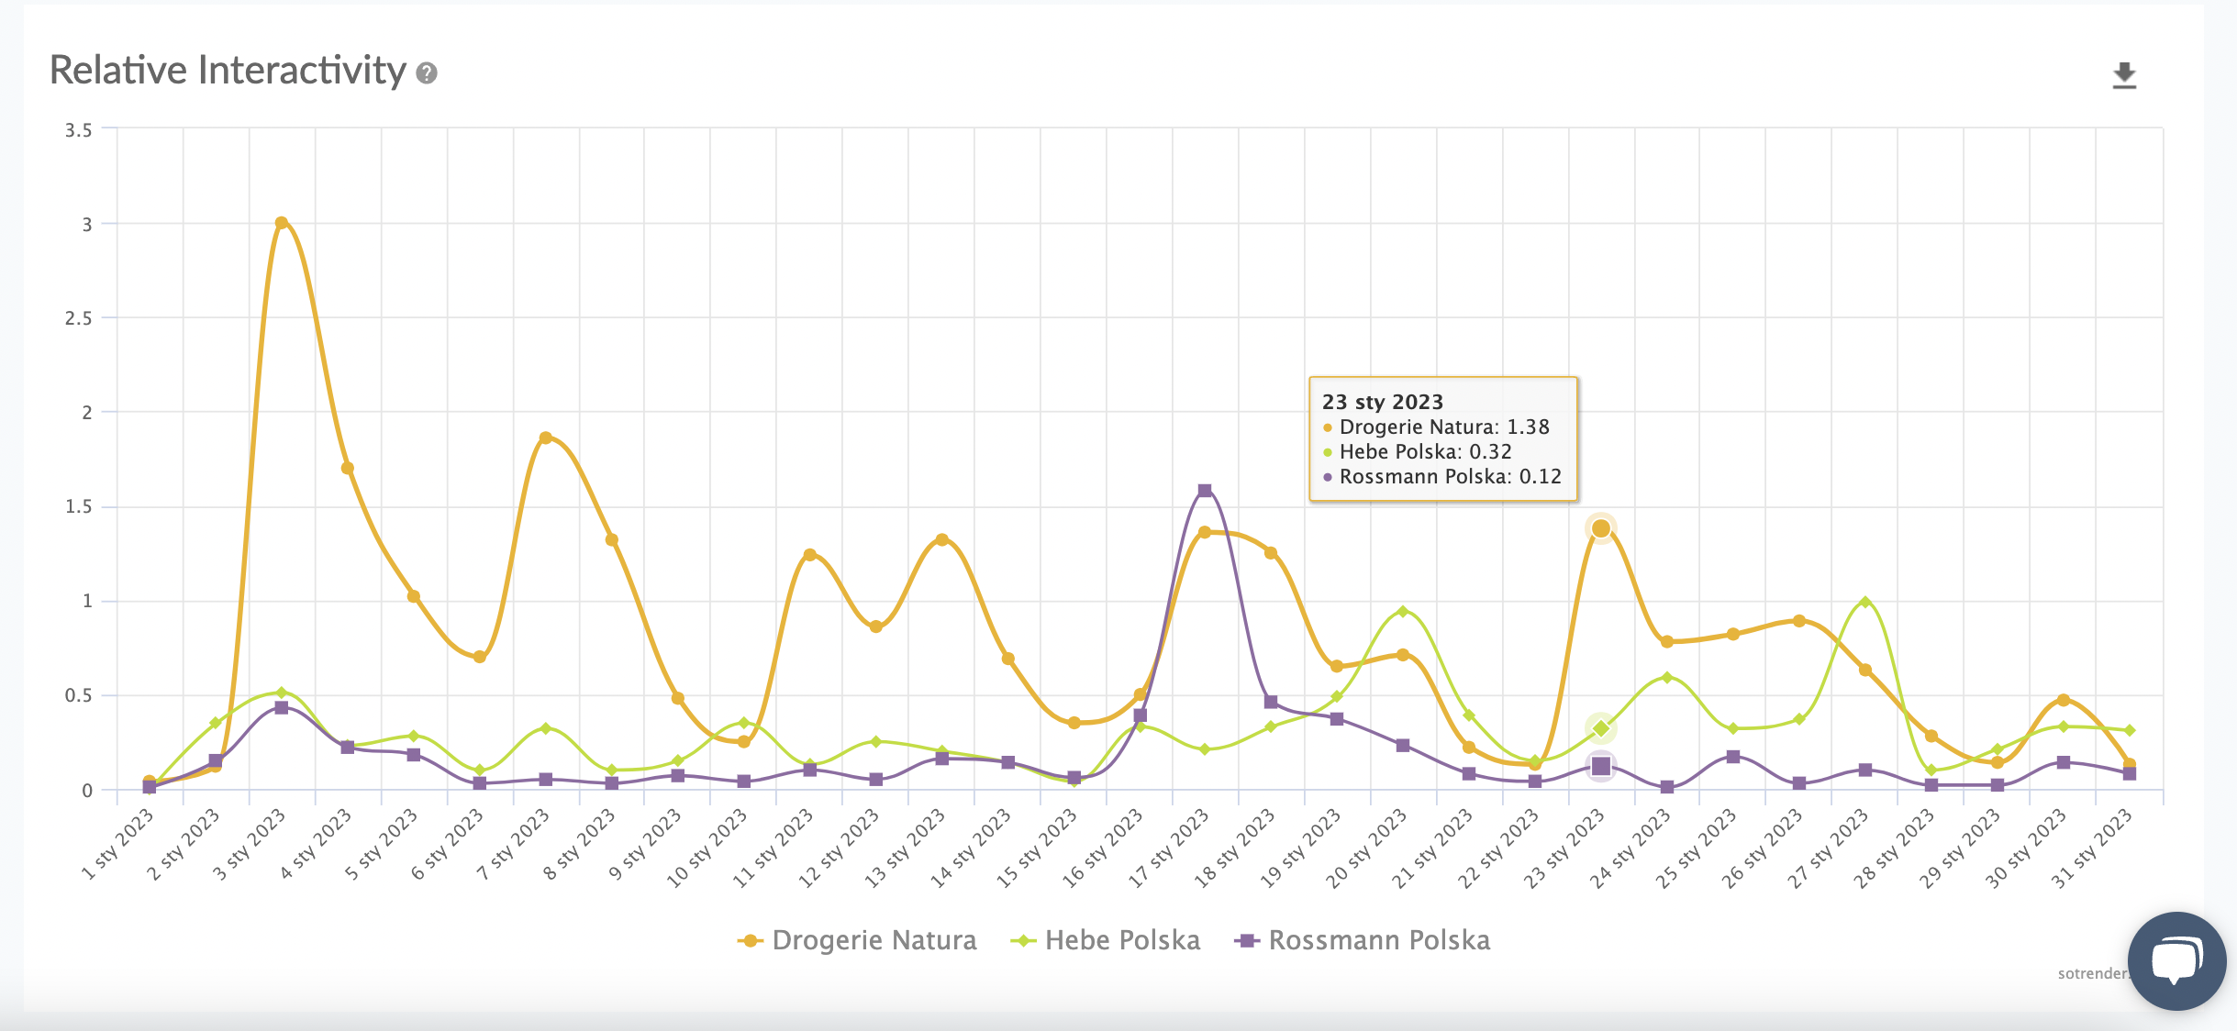Image resolution: width=2237 pixels, height=1031 pixels.
Task: Toggle Hebe Polska series in legend
Action: click(1121, 940)
